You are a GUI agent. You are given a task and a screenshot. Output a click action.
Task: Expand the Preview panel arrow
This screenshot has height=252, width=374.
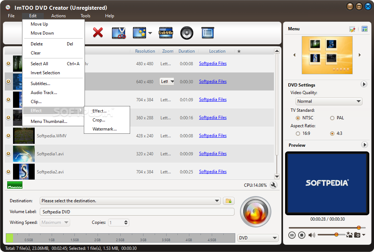364,145
